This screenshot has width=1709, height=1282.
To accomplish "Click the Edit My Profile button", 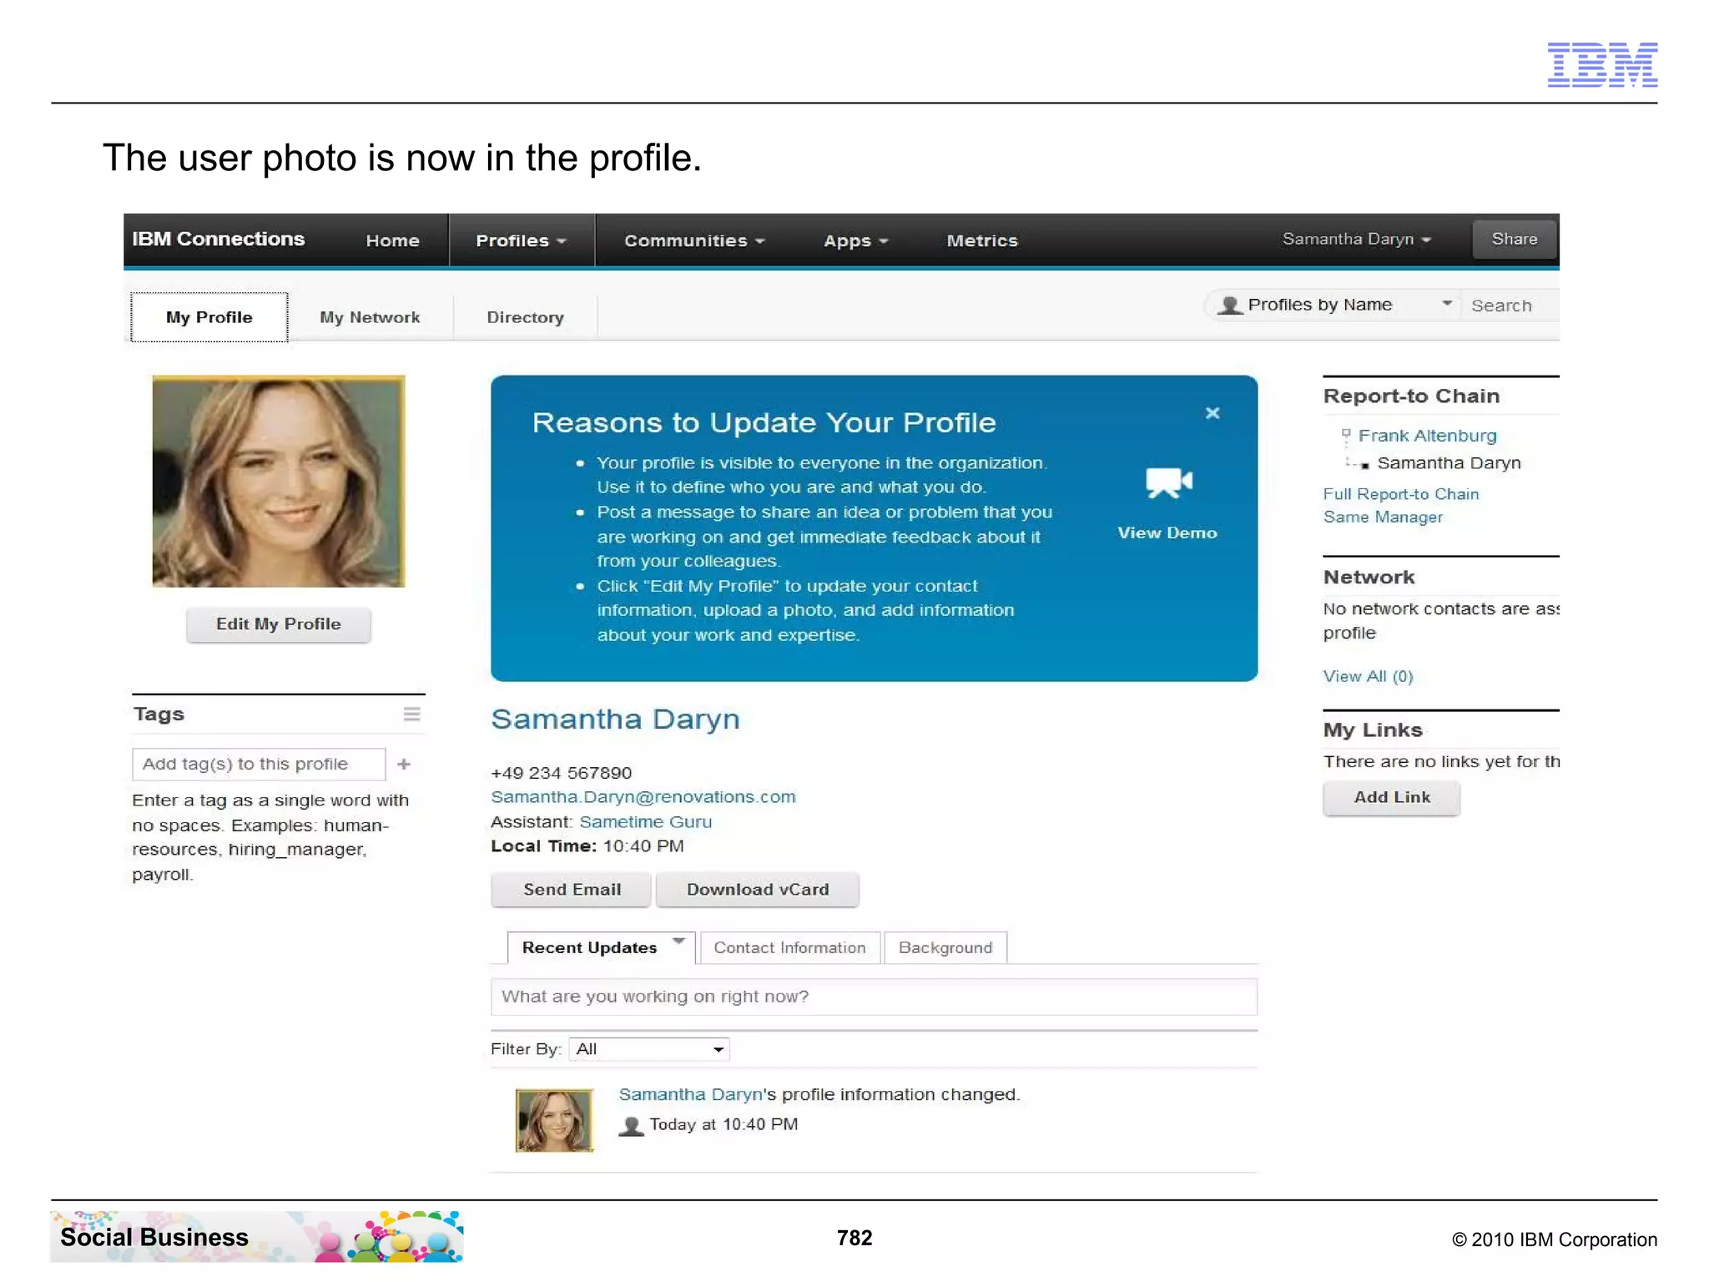I will 279,624.
